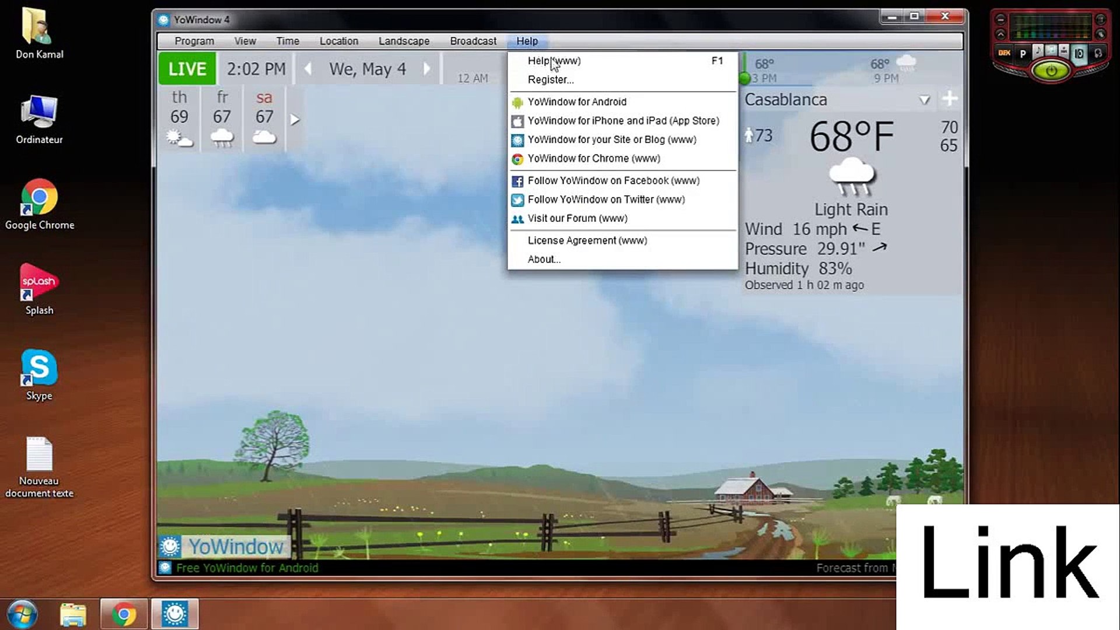Go to previous day with left arrow
Image resolution: width=1120 pixels, height=630 pixels.
[308, 69]
